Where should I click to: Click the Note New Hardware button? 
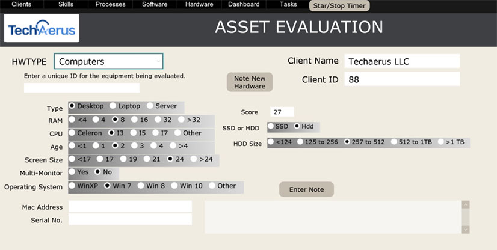[250, 82]
